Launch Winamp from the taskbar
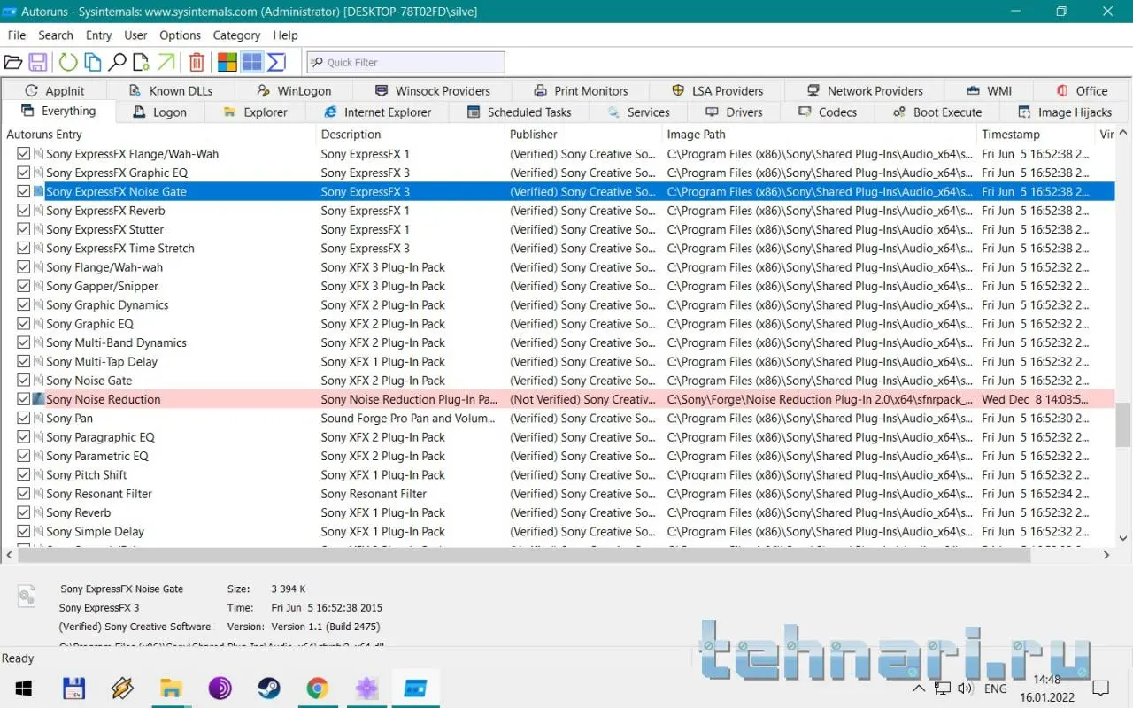 (122, 689)
